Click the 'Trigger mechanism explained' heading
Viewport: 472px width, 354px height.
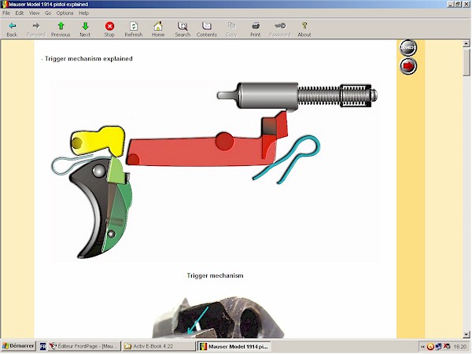[87, 59]
